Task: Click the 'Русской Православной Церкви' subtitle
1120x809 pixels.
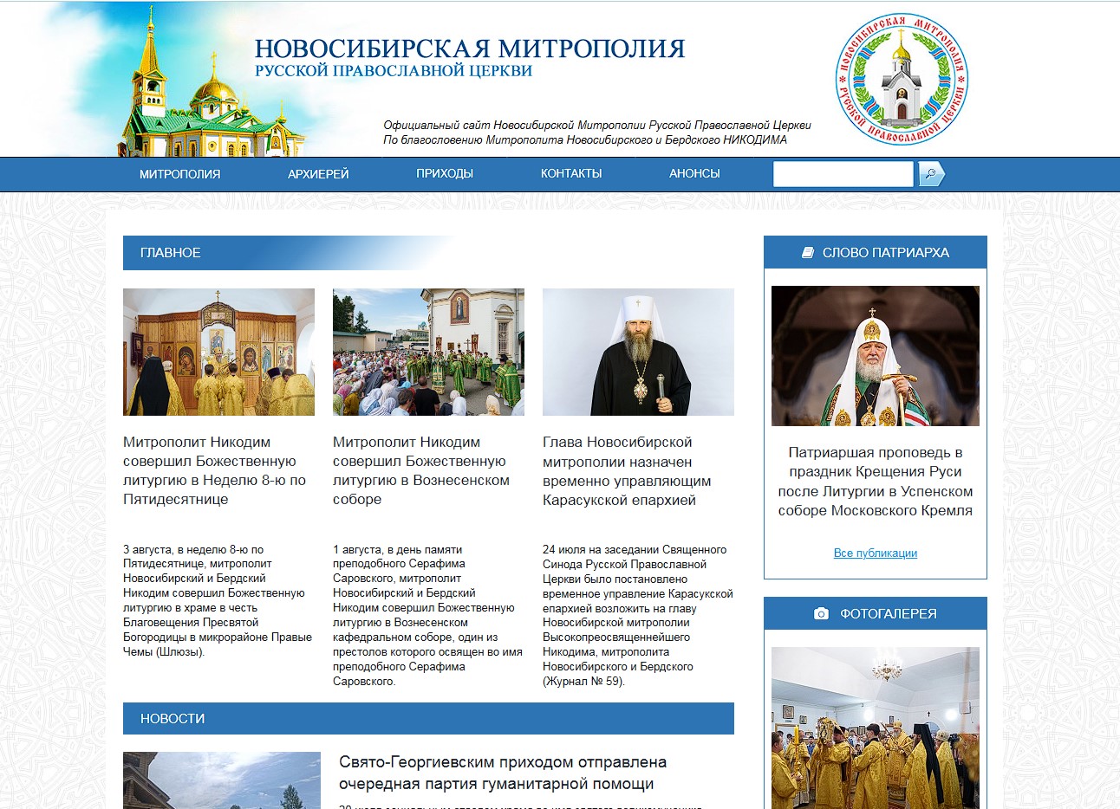Action: click(x=394, y=71)
